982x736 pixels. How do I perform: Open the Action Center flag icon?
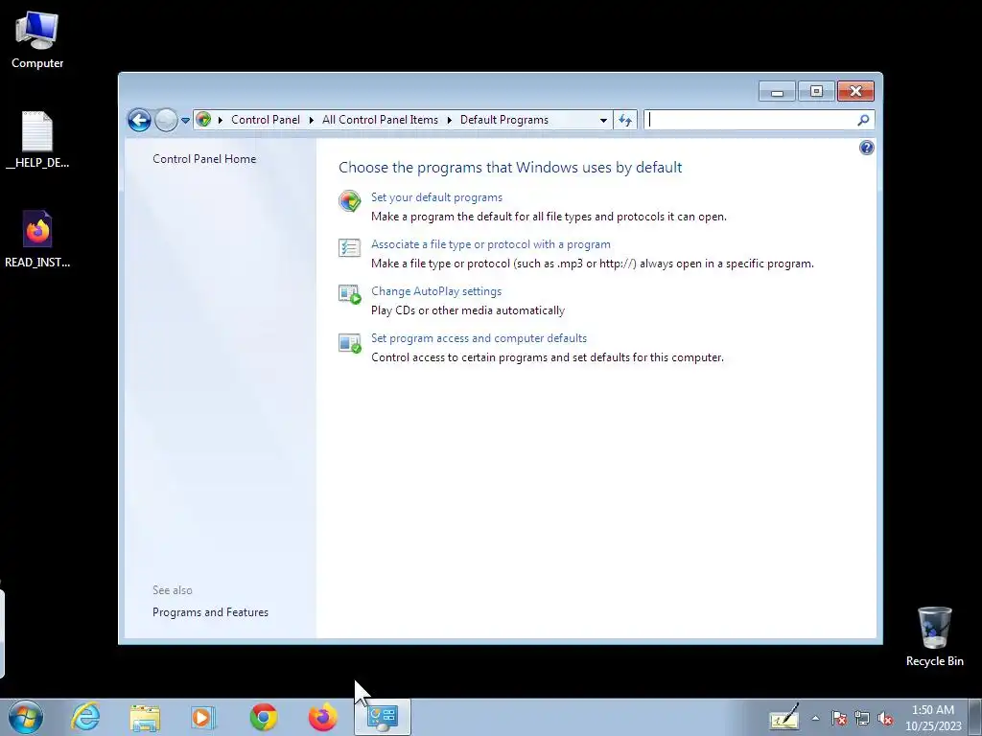point(839,718)
